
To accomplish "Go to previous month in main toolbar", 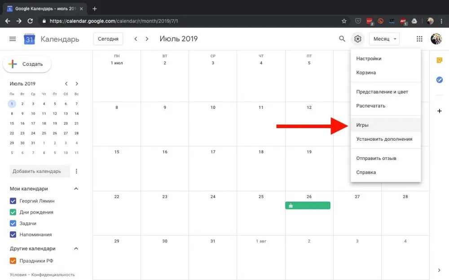I will [136, 39].
